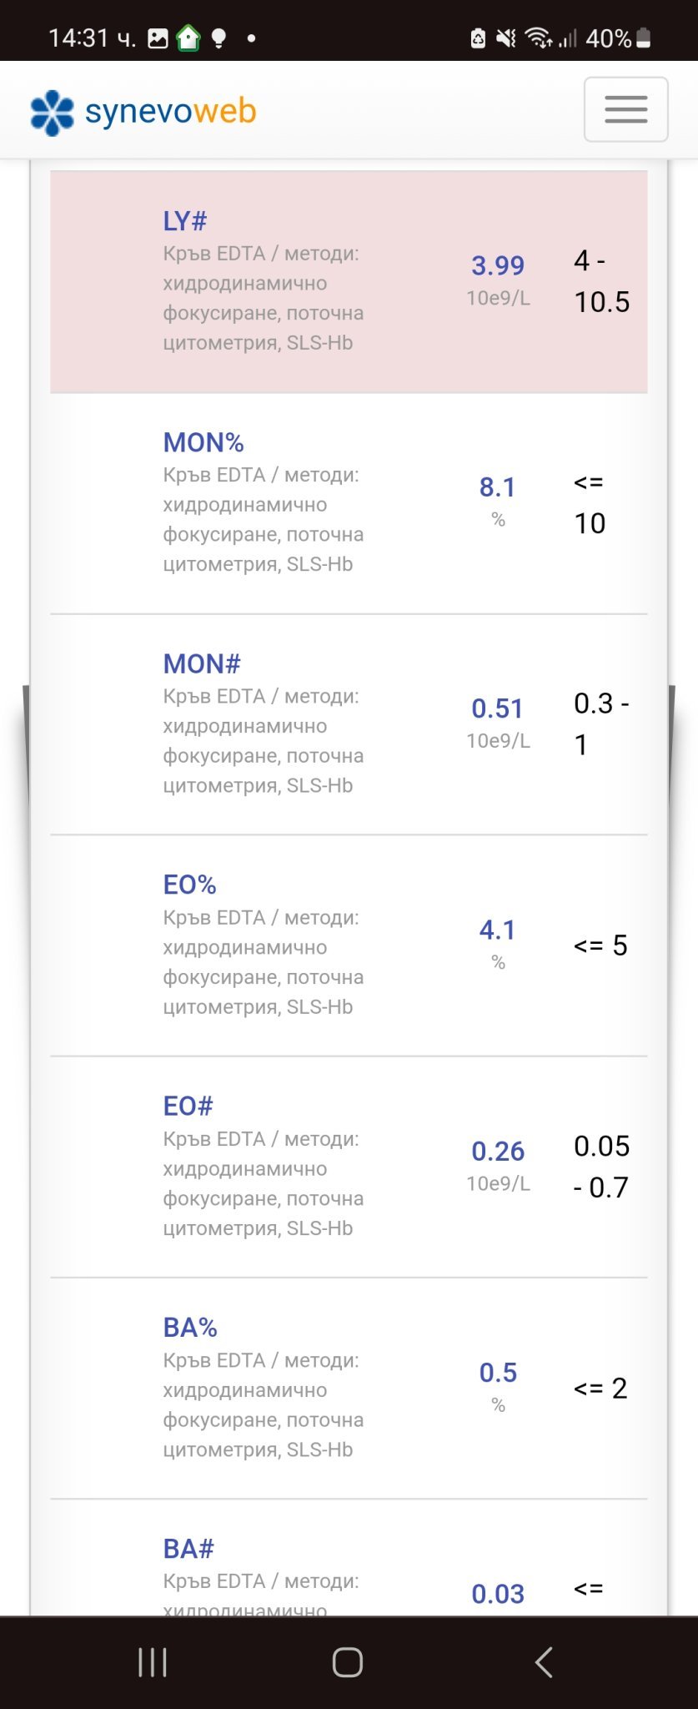Viewport: 698px width, 1709px height.
Task: Tap the BA# test name
Action: pos(188,1548)
